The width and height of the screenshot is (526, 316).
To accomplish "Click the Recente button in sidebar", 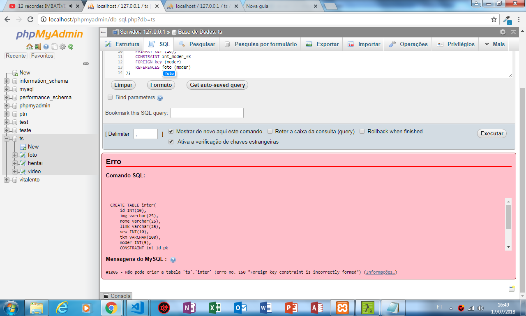I will (16, 56).
